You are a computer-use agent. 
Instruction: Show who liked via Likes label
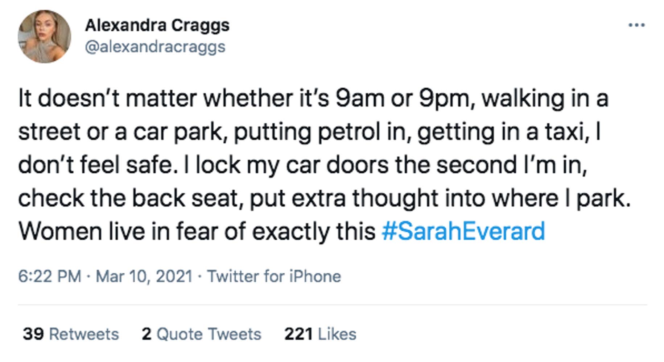[337, 334]
